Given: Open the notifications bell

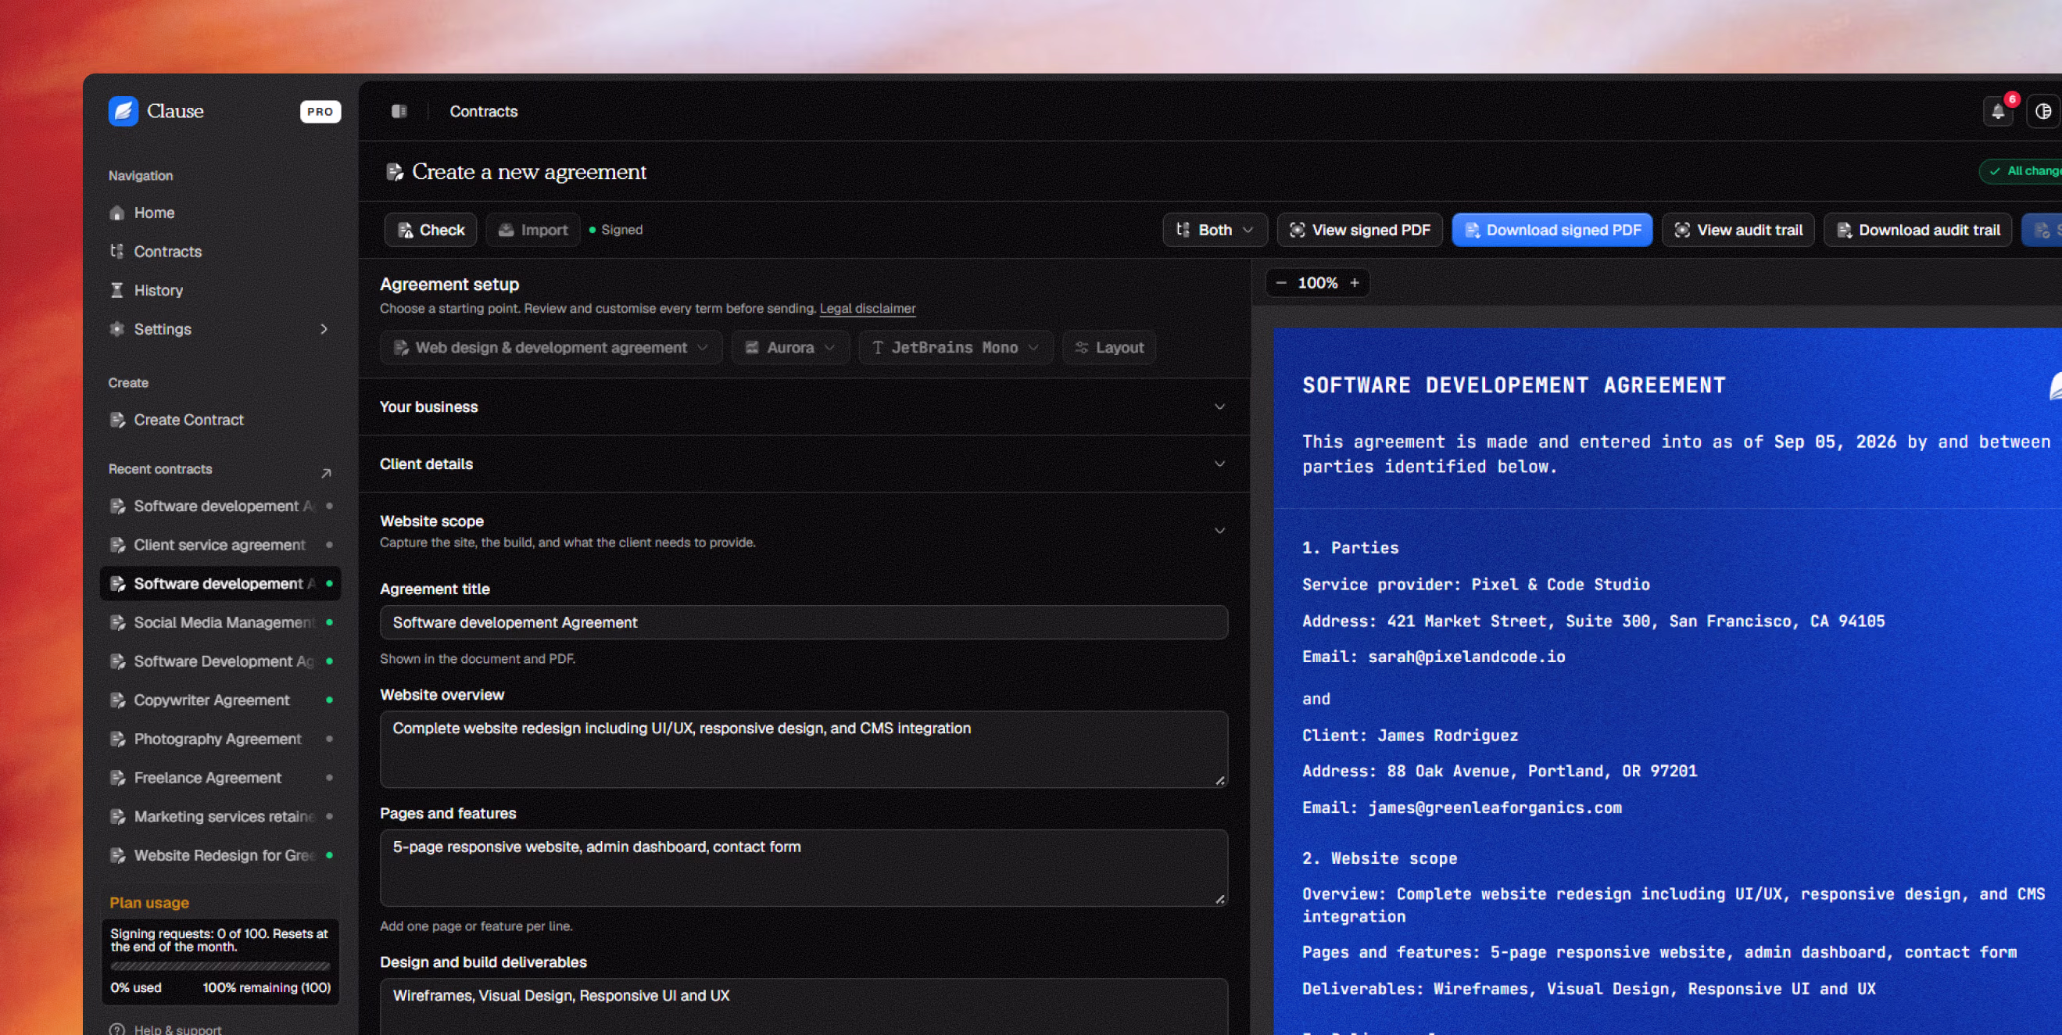Looking at the screenshot, I should coord(1997,111).
